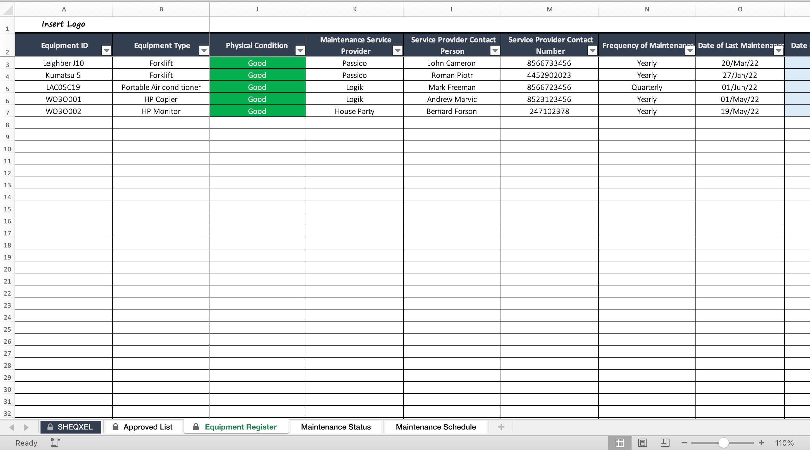The image size is (810, 450).
Task: Click the lock icon on Equipment Register tab
Action: 196,427
